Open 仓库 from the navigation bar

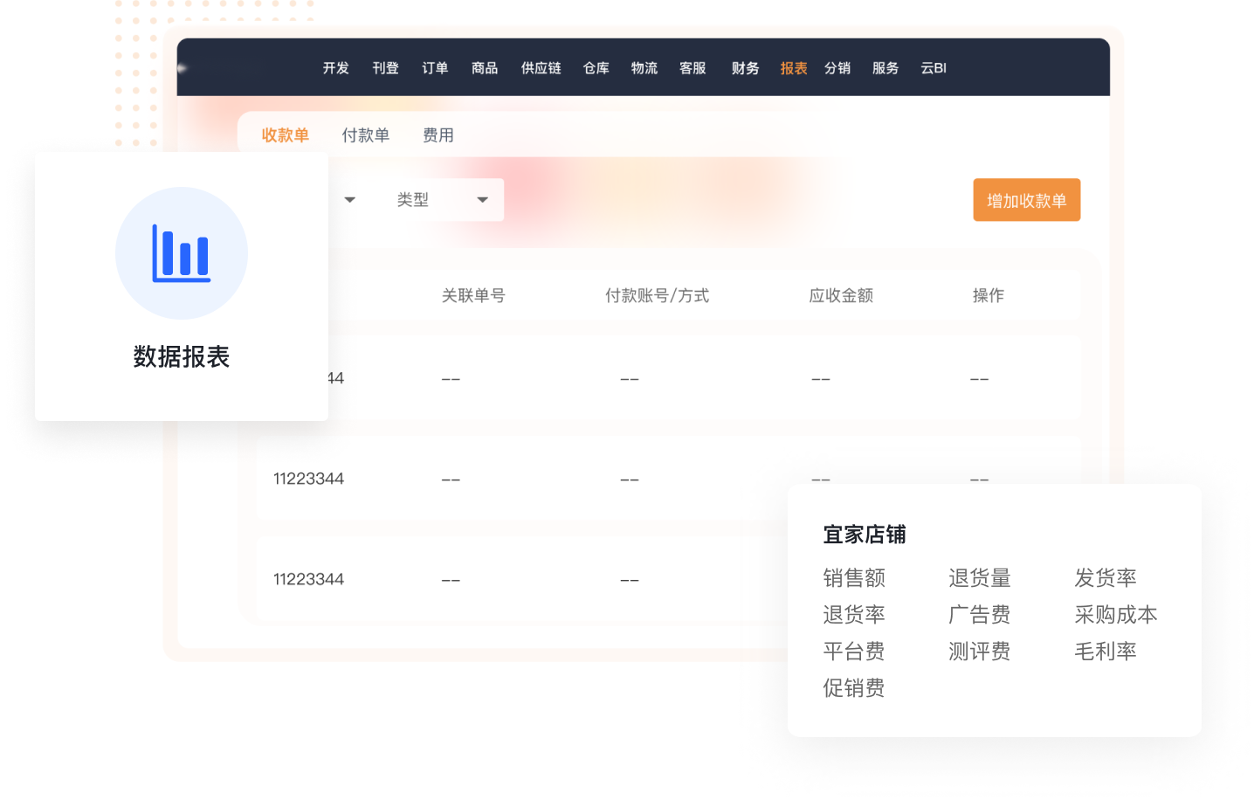pyautogui.click(x=596, y=68)
